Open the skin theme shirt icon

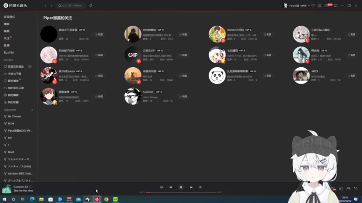point(313,6)
